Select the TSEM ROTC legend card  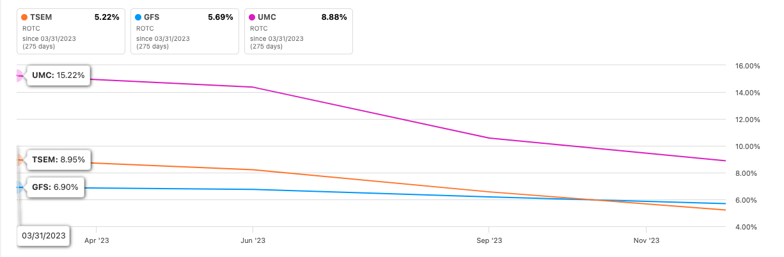[x=70, y=31]
